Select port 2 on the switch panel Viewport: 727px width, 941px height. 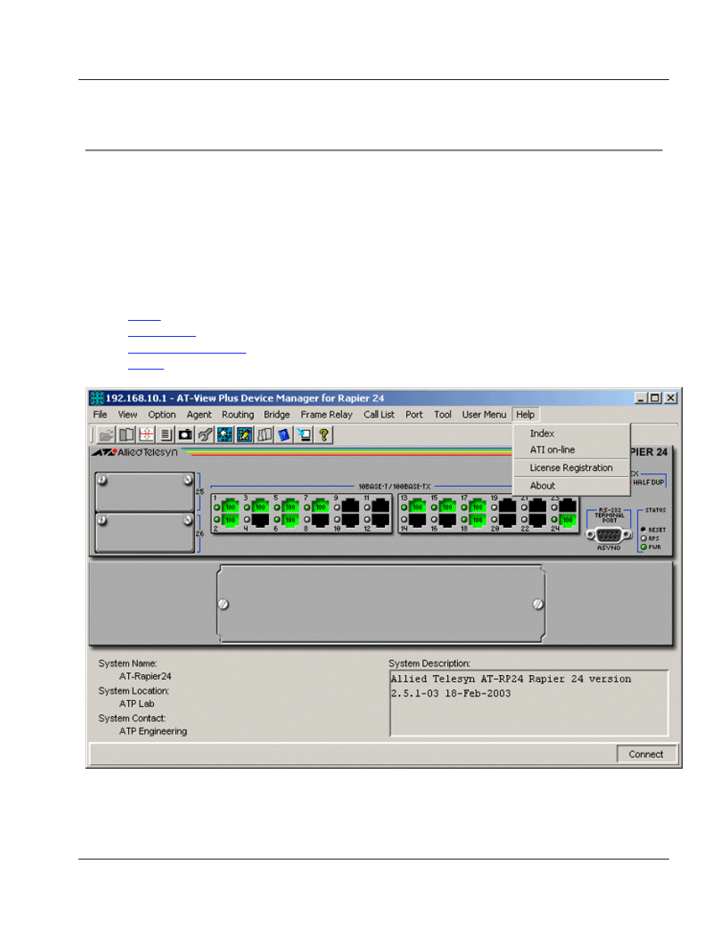click(x=230, y=520)
